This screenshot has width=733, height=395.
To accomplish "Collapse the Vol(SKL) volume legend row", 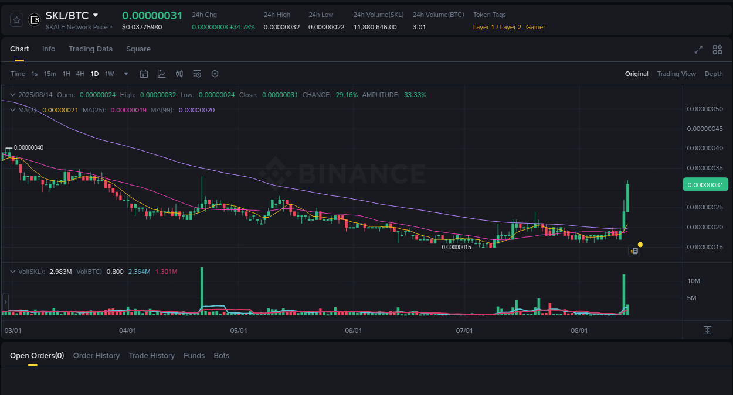I will (13, 272).
